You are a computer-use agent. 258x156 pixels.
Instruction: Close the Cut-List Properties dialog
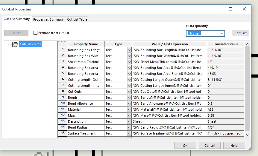pos(244,9)
